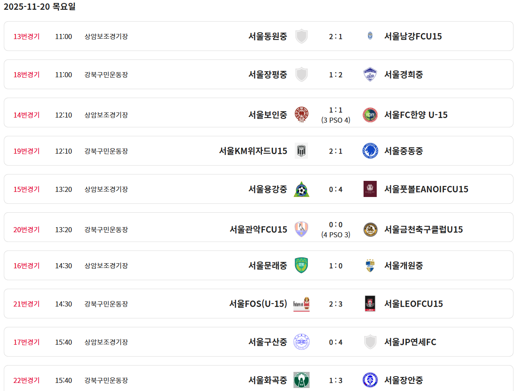519x391 pixels.
Task: Select the 서울관악FCU15 team name
Action: click(x=258, y=229)
